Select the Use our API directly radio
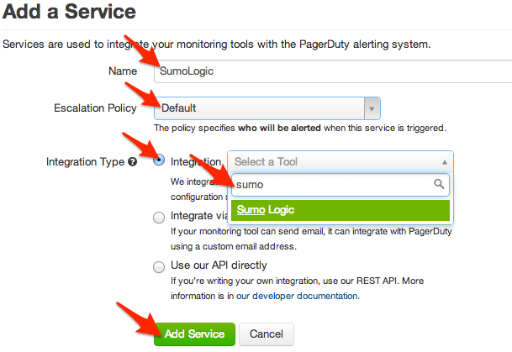The width and height of the screenshot is (512, 352). click(x=159, y=266)
